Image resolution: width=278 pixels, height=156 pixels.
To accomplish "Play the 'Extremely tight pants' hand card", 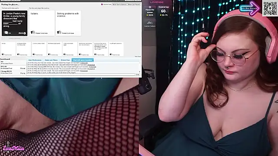I will (54, 49).
